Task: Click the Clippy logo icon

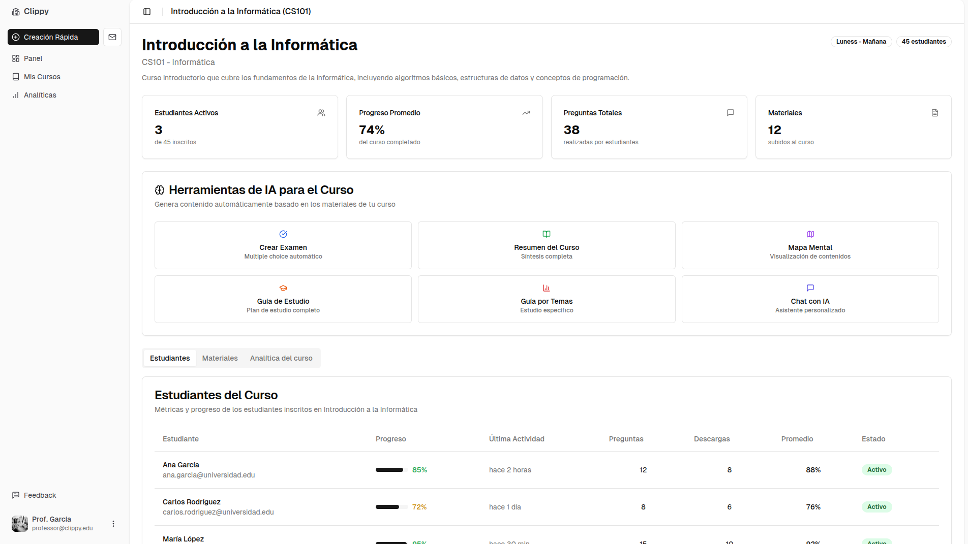Action: pos(15,11)
